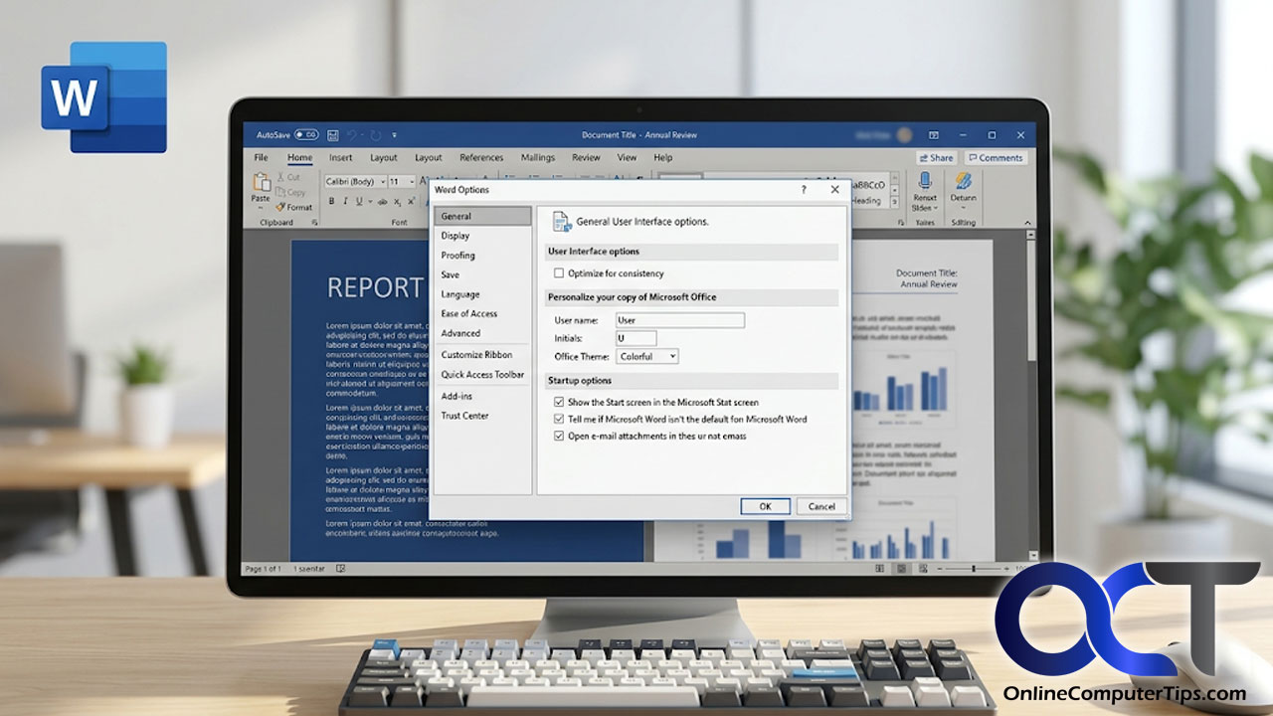Switch to the References ribbon tab
Viewport: 1273px width, 716px height.
click(481, 157)
